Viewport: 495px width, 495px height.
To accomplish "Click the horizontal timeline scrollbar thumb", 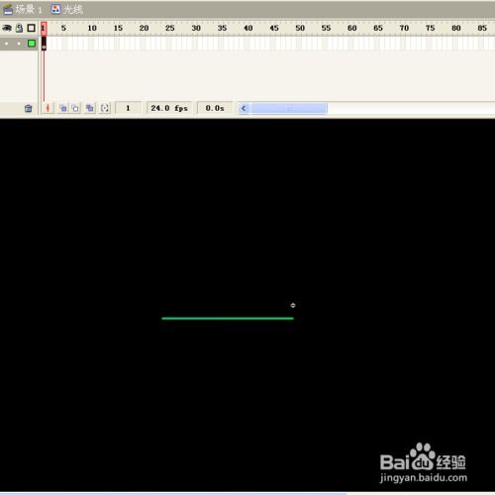I will (289, 108).
